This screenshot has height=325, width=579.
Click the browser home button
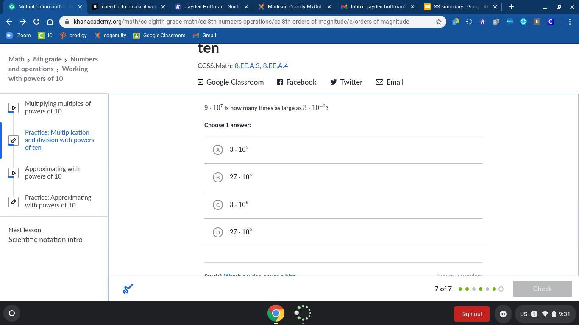50,22
